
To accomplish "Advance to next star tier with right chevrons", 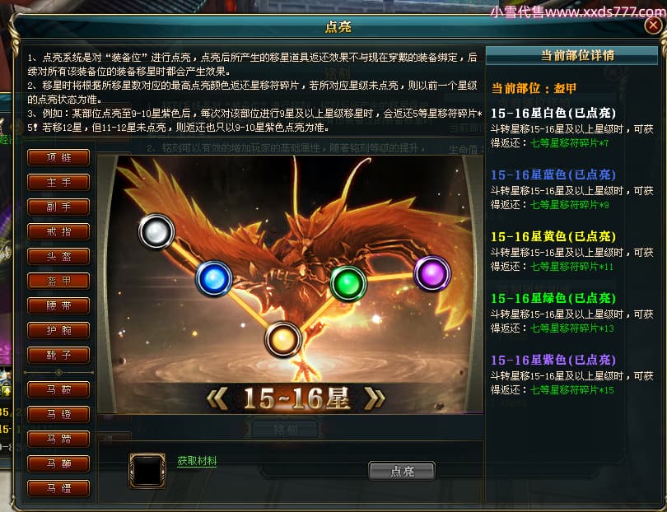I will pyautogui.click(x=375, y=399).
